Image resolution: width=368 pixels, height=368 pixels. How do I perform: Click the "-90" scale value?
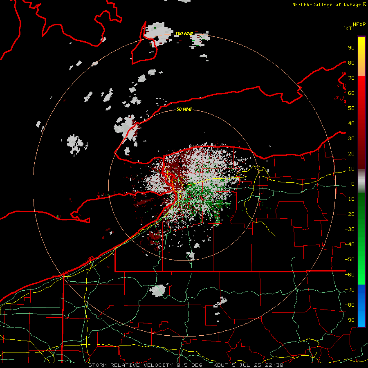[x=350, y=320]
